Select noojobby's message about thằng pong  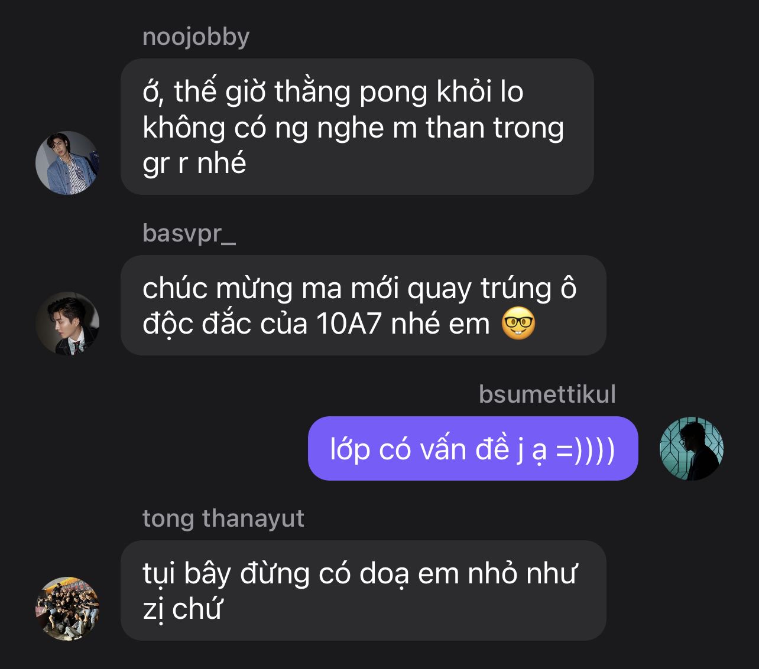pyautogui.click(x=357, y=126)
